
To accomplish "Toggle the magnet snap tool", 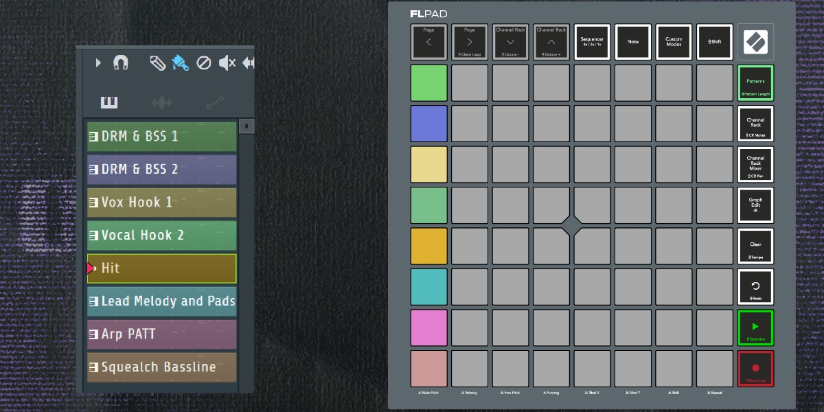I will [x=121, y=63].
